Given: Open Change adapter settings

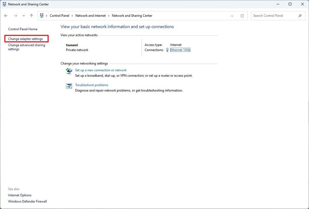Looking at the screenshot, I should pyautogui.click(x=26, y=38).
